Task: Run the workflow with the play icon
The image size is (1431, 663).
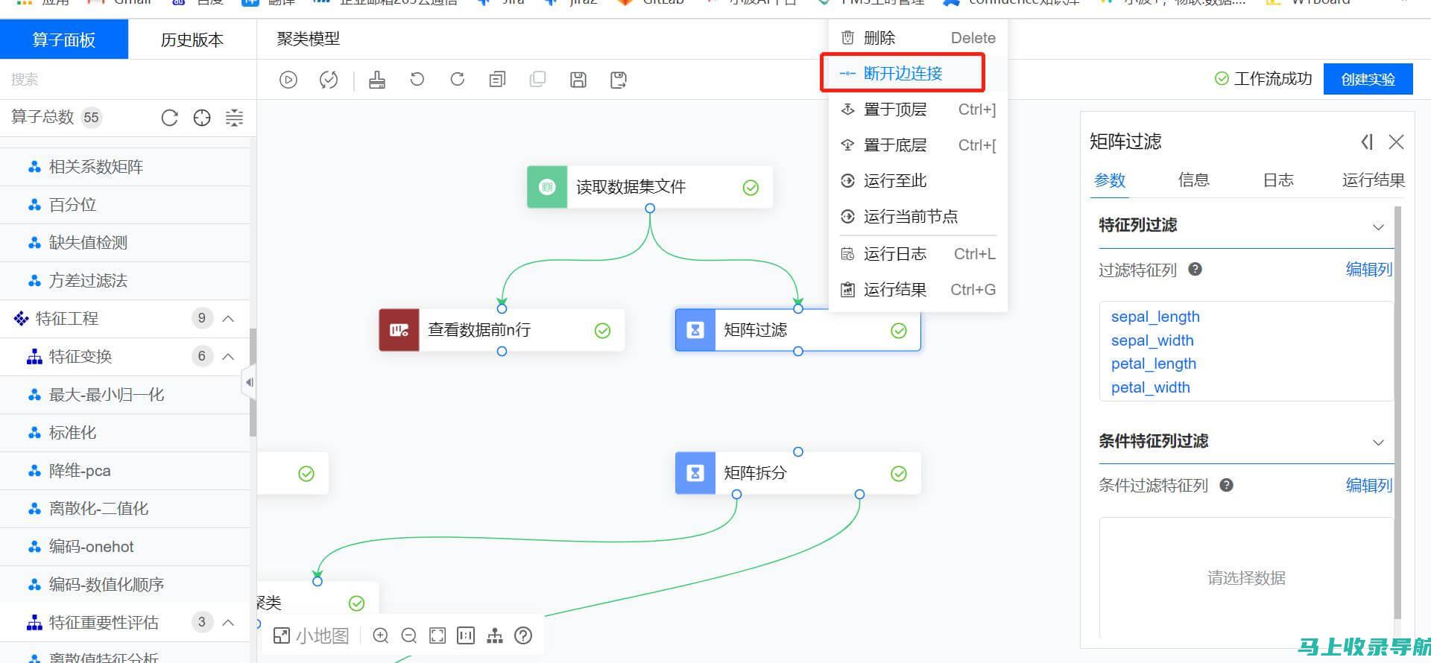Action: pos(288,80)
